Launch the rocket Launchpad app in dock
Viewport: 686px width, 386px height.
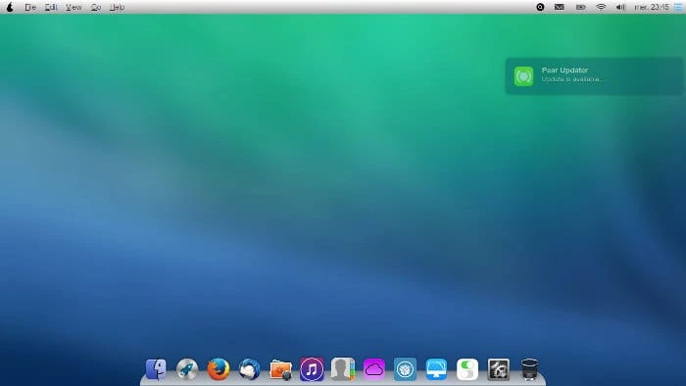187,369
